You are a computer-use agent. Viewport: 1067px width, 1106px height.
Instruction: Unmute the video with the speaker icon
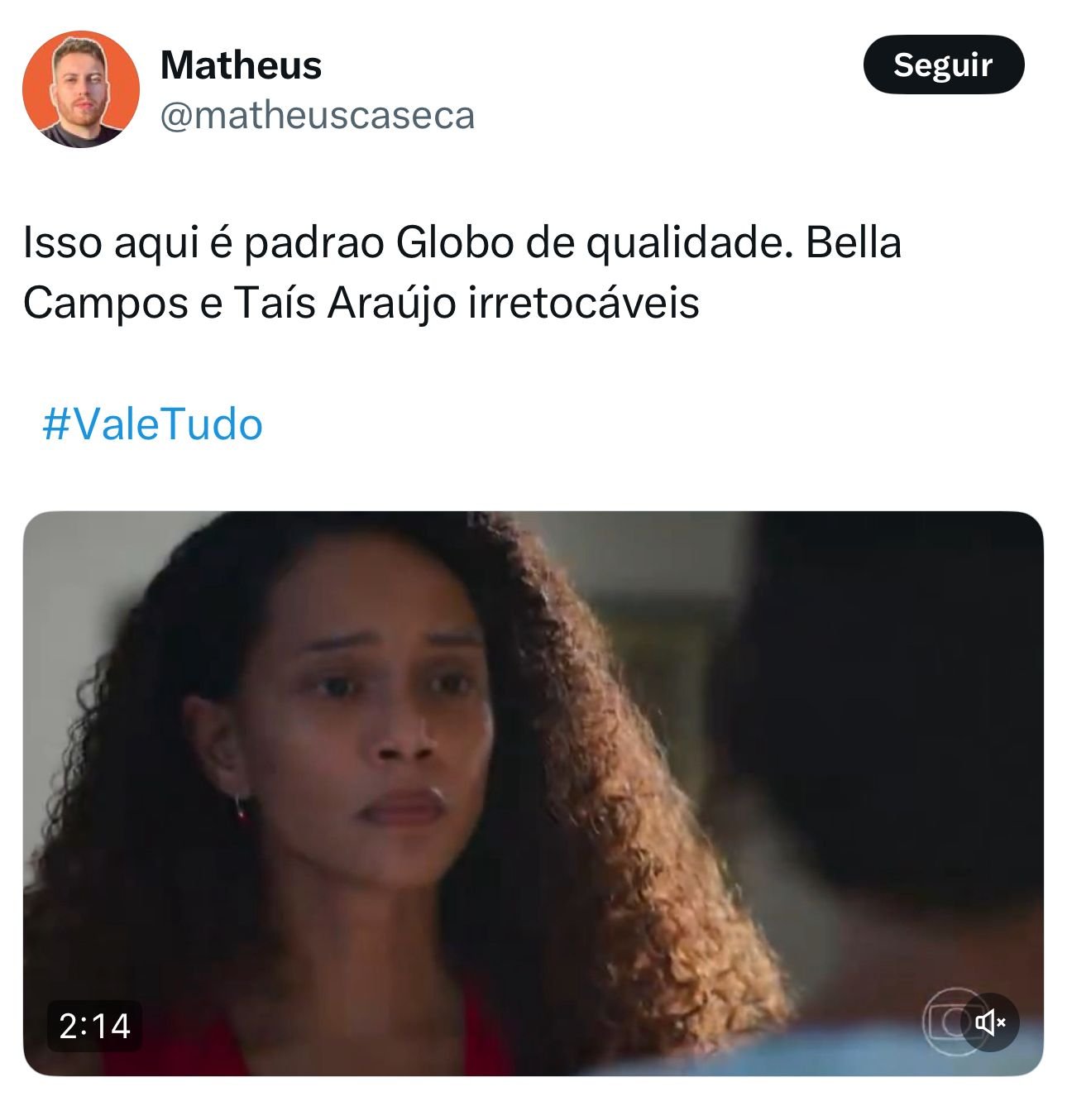click(990, 1022)
